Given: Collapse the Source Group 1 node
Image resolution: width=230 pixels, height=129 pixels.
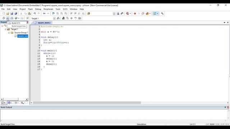Looking at the screenshot, I should coord(9,33).
